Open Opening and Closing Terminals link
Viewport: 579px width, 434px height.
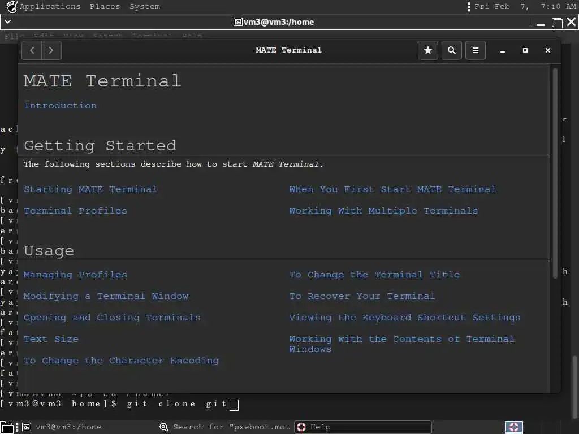[112, 318]
